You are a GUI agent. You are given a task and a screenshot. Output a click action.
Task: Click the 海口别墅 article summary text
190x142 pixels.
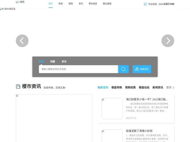coord(147,107)
